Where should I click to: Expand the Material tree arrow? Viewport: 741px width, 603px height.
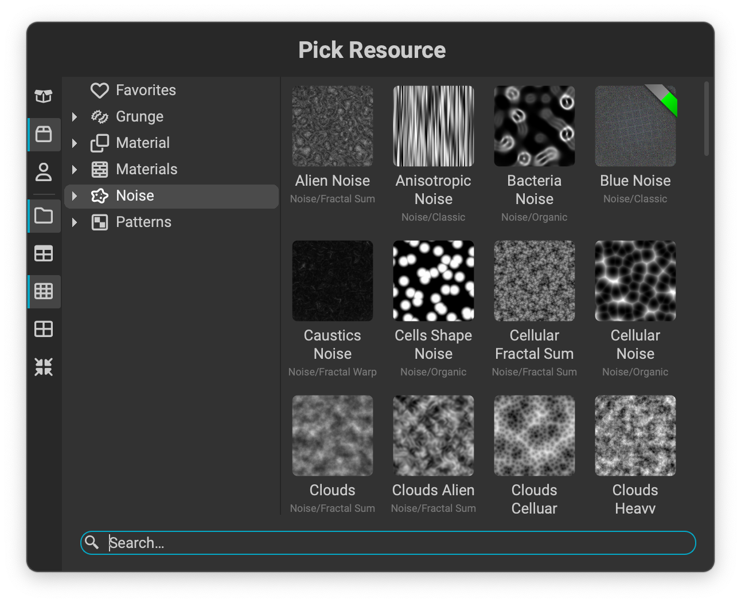[x=74, y=143]
